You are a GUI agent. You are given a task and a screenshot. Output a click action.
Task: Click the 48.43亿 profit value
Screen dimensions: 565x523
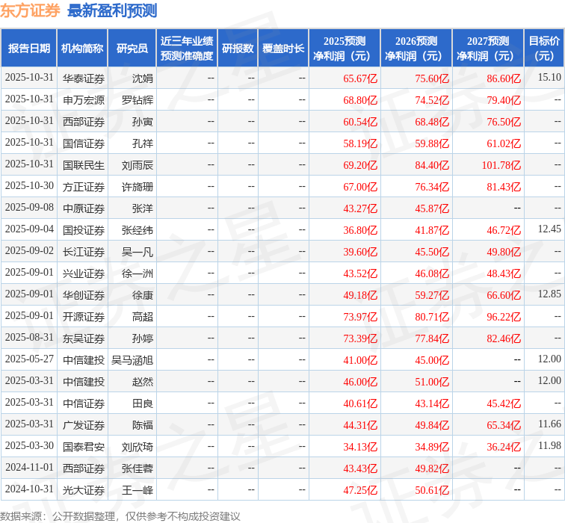click(x=504, y=273)
